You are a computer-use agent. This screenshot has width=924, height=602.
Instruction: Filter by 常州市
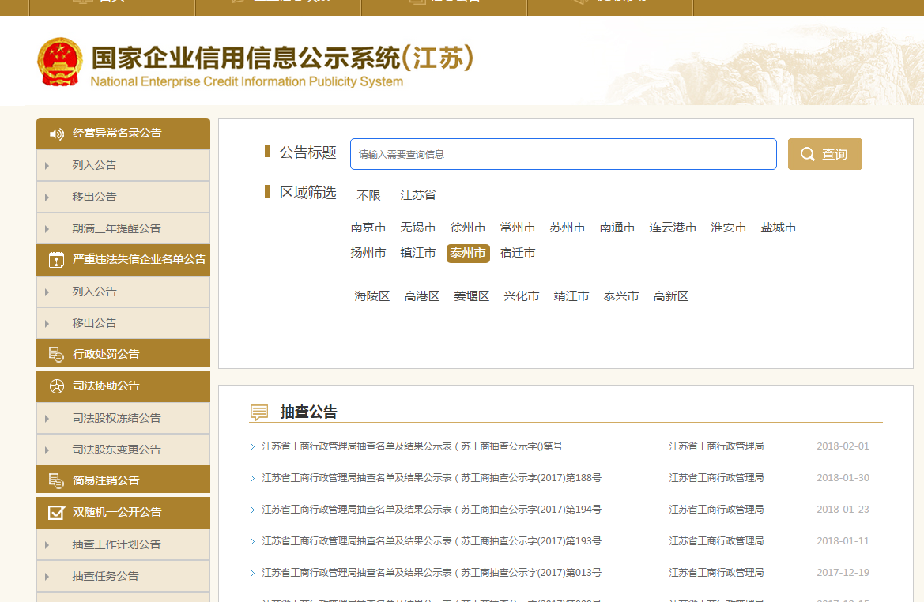click(x=518, y=228)
